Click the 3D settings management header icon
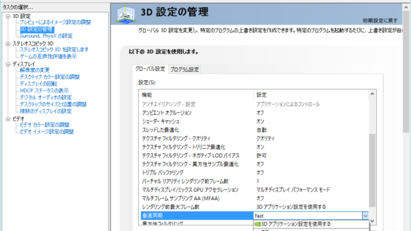Screen dimensions: 411x231 click(126, 15)
